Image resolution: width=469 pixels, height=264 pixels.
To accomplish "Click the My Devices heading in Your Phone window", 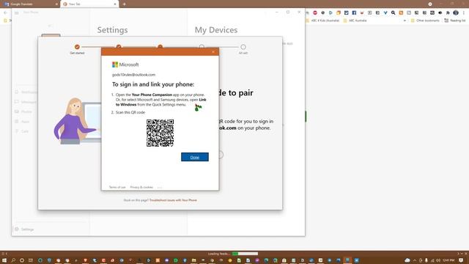I will tap(216, 30).
